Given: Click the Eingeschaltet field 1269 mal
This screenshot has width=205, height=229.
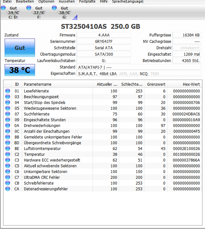Looking at the screenshot, I should [x=187, y=54].
